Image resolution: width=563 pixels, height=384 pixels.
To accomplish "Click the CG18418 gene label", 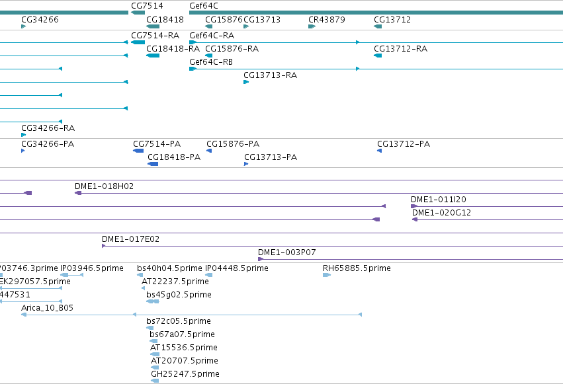I will coord(165,19).
